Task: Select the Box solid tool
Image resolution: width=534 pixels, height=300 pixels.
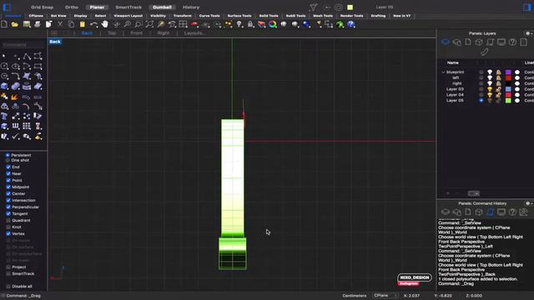Action: click(x=4, y=86)
